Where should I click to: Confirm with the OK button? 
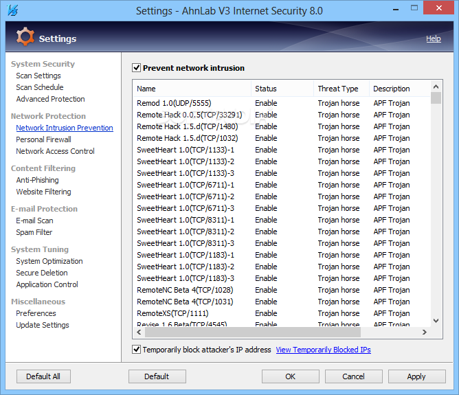(291, 376)
